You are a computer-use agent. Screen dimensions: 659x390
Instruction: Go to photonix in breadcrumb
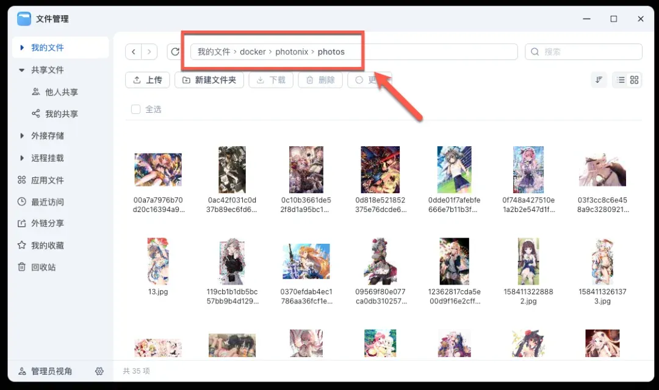pyautogui.click(x=292, y=52)
